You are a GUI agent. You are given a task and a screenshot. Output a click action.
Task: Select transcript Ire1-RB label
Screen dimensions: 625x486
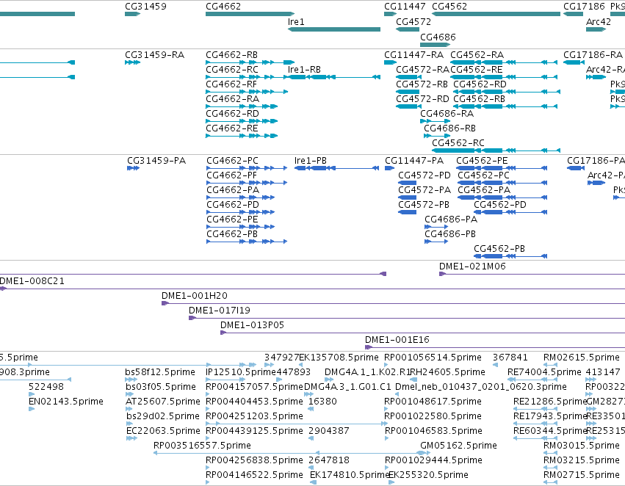(304, 69)
